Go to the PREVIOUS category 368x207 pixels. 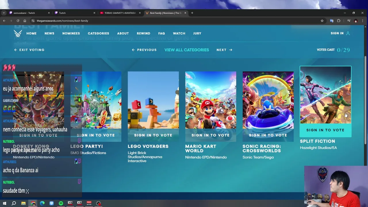pyautogui.click(x=144, y=50)
